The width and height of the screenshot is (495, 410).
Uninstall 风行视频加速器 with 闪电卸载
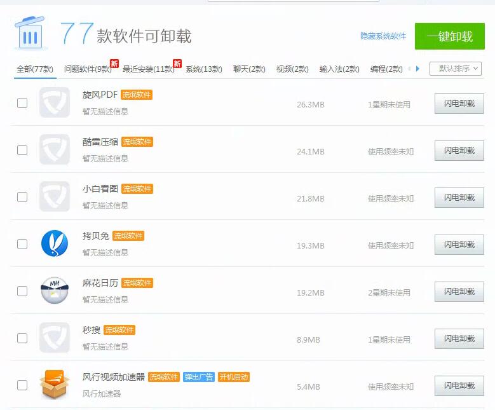point(459,386)
